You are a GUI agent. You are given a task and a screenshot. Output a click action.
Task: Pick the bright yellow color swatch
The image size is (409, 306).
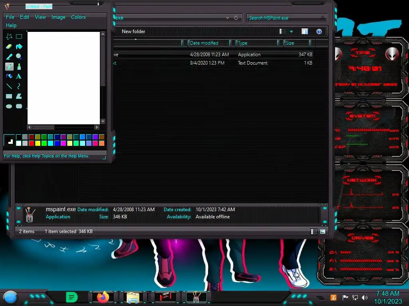38,143
